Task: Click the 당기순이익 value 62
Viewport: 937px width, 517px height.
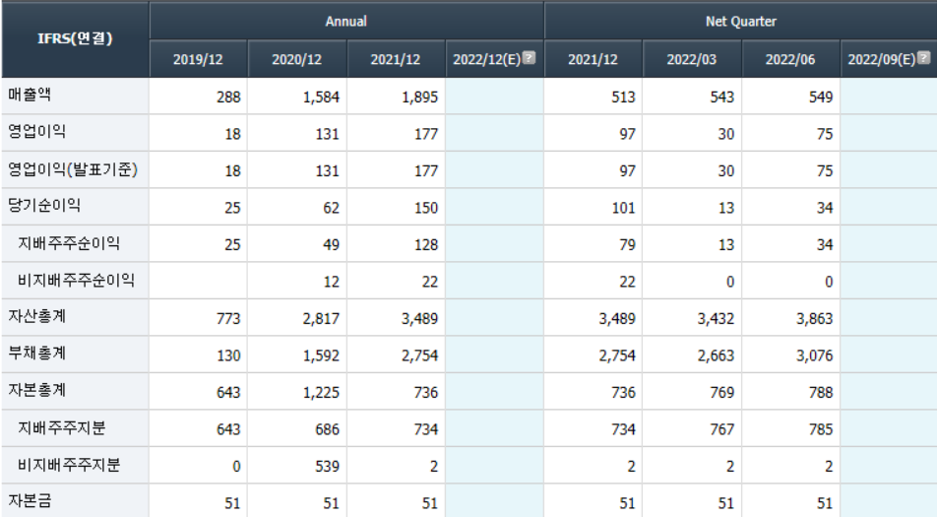Action: pos(331,208)
